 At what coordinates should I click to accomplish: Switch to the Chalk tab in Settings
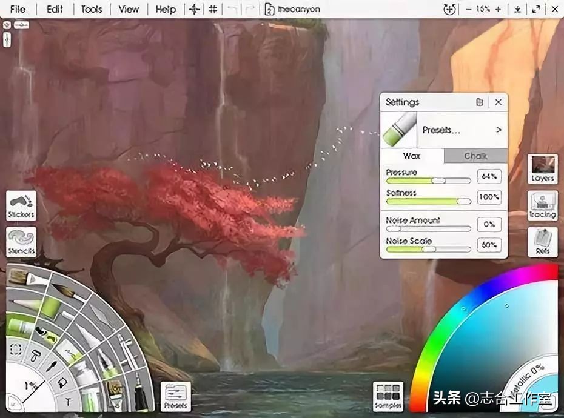click(475, 156)
